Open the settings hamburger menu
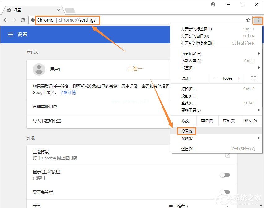This screenshot has width=264, height=208. tap(11, 35)
